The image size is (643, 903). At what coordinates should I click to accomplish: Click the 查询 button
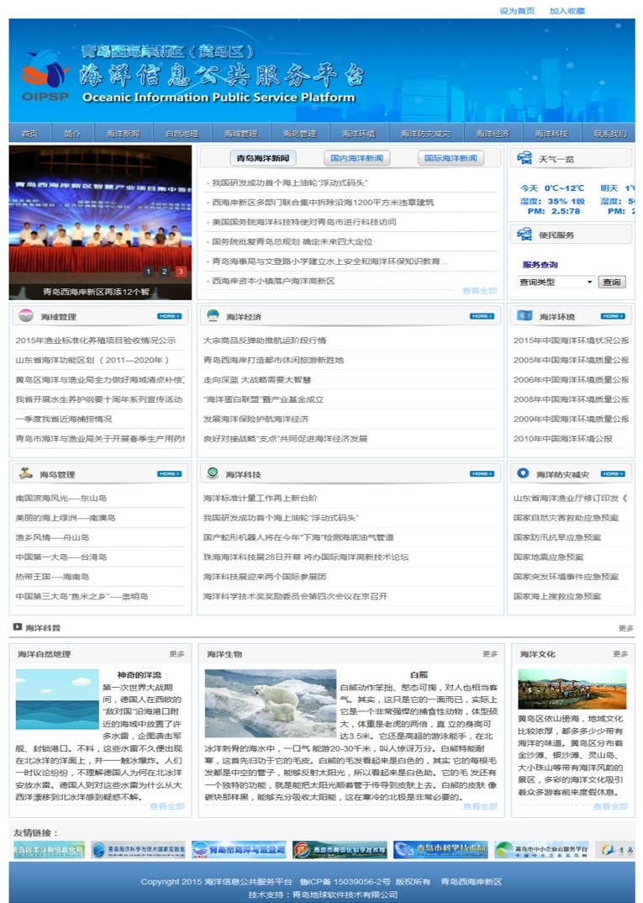pos(611,282)
